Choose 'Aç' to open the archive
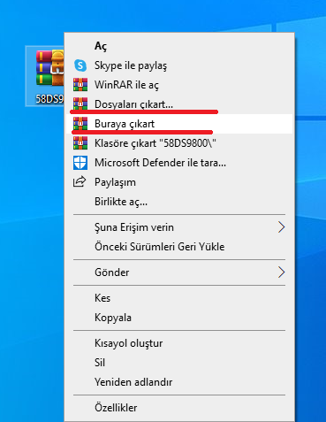 tap(179, 46)
